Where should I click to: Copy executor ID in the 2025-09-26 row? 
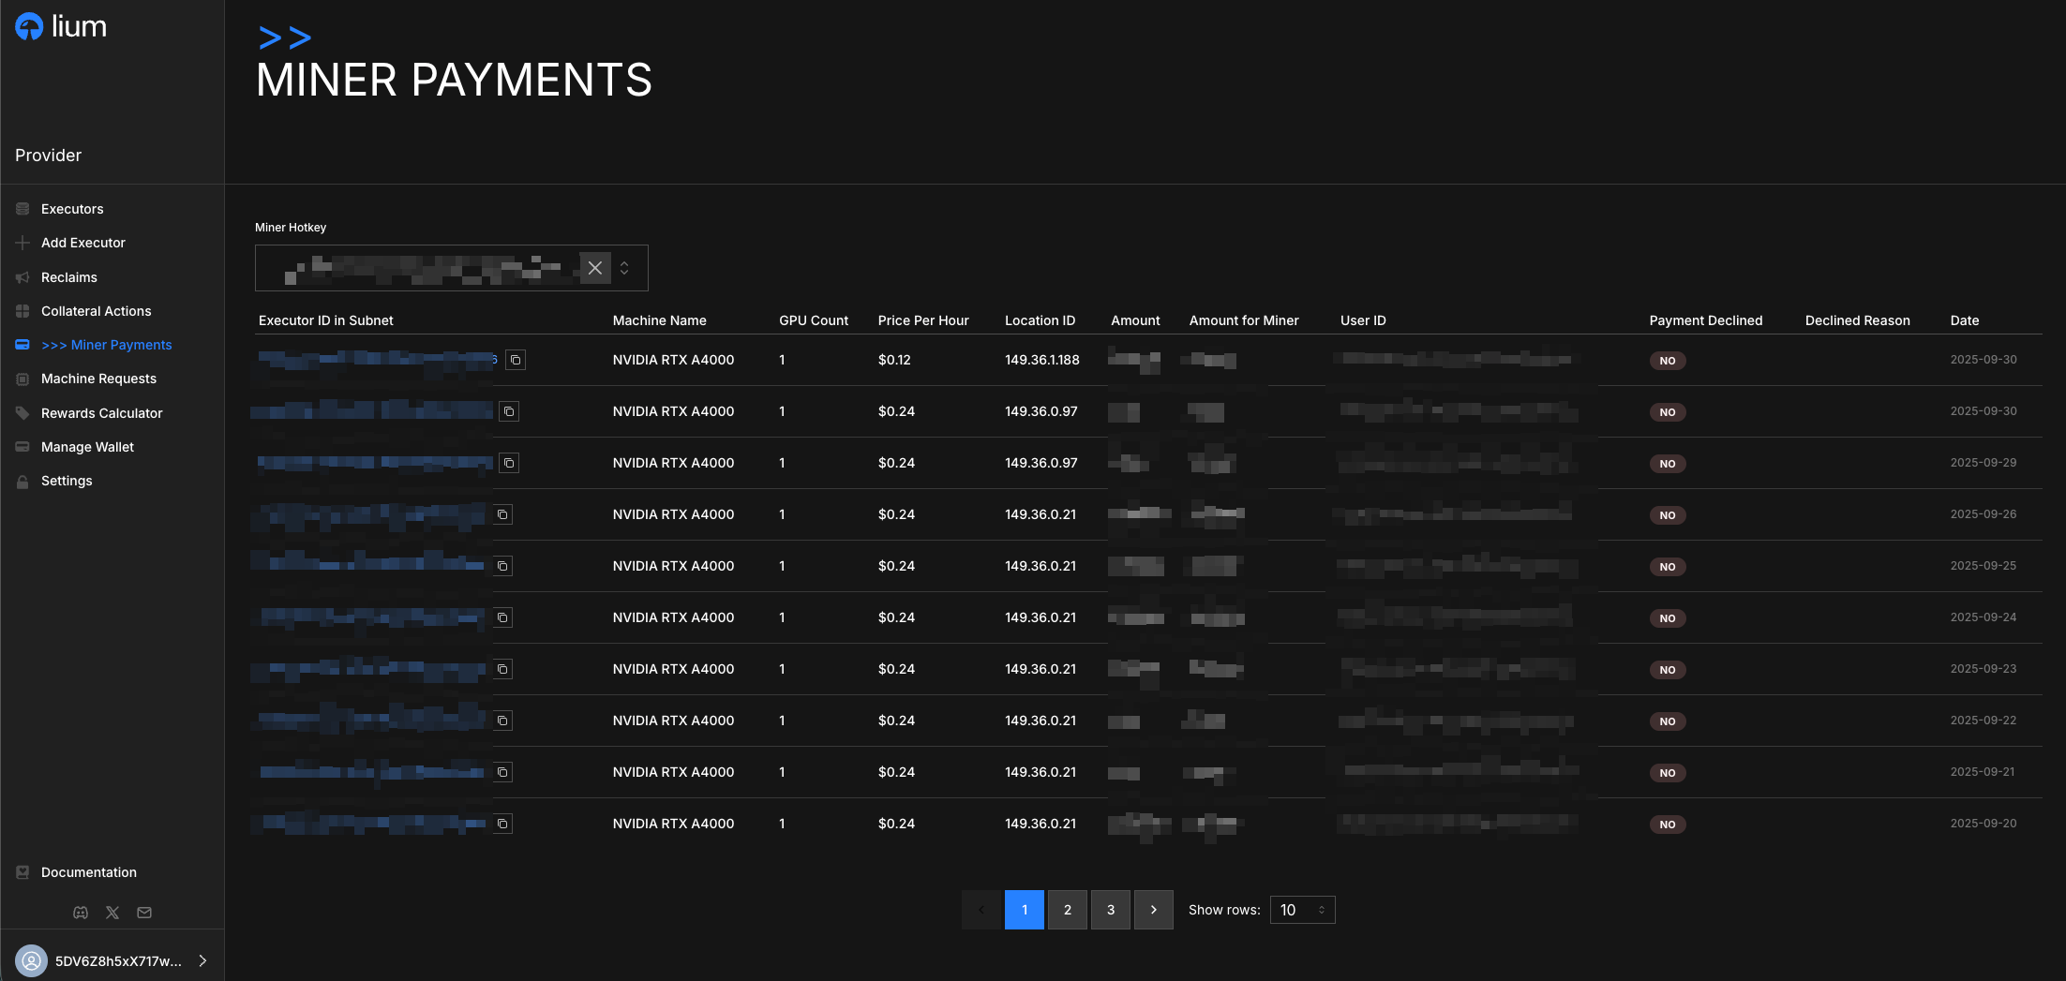(x=502, y=514)
